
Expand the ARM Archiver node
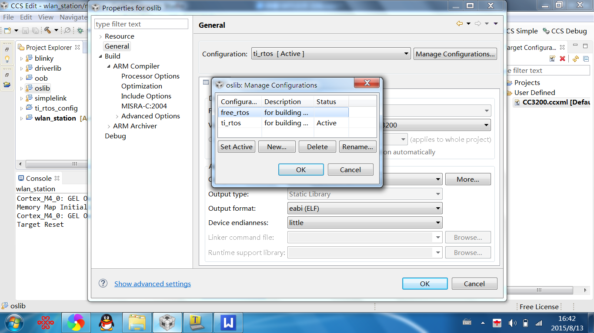(109, 126)
